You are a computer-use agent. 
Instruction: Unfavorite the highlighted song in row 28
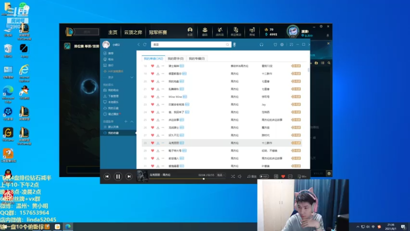pos(152,143)
